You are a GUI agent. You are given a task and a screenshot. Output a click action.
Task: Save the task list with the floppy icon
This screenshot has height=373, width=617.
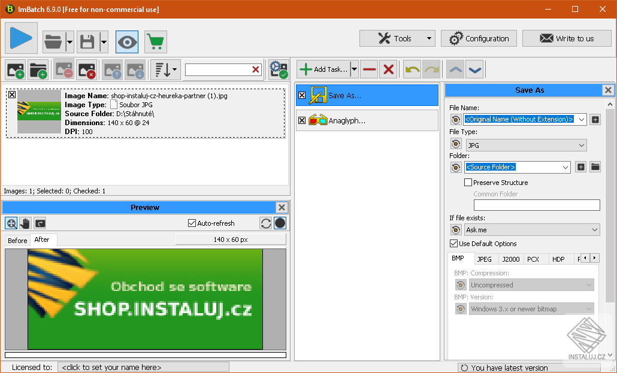point(87,41)
